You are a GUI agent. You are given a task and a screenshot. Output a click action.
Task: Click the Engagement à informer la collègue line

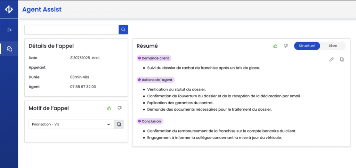214,138
